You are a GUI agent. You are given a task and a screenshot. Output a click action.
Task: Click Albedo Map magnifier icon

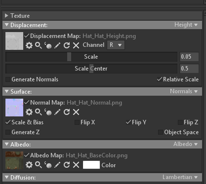coord(39,165)
